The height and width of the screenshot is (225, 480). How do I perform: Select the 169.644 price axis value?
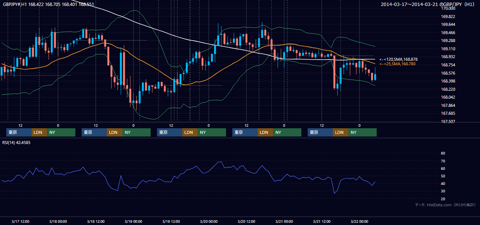(448, 25)
